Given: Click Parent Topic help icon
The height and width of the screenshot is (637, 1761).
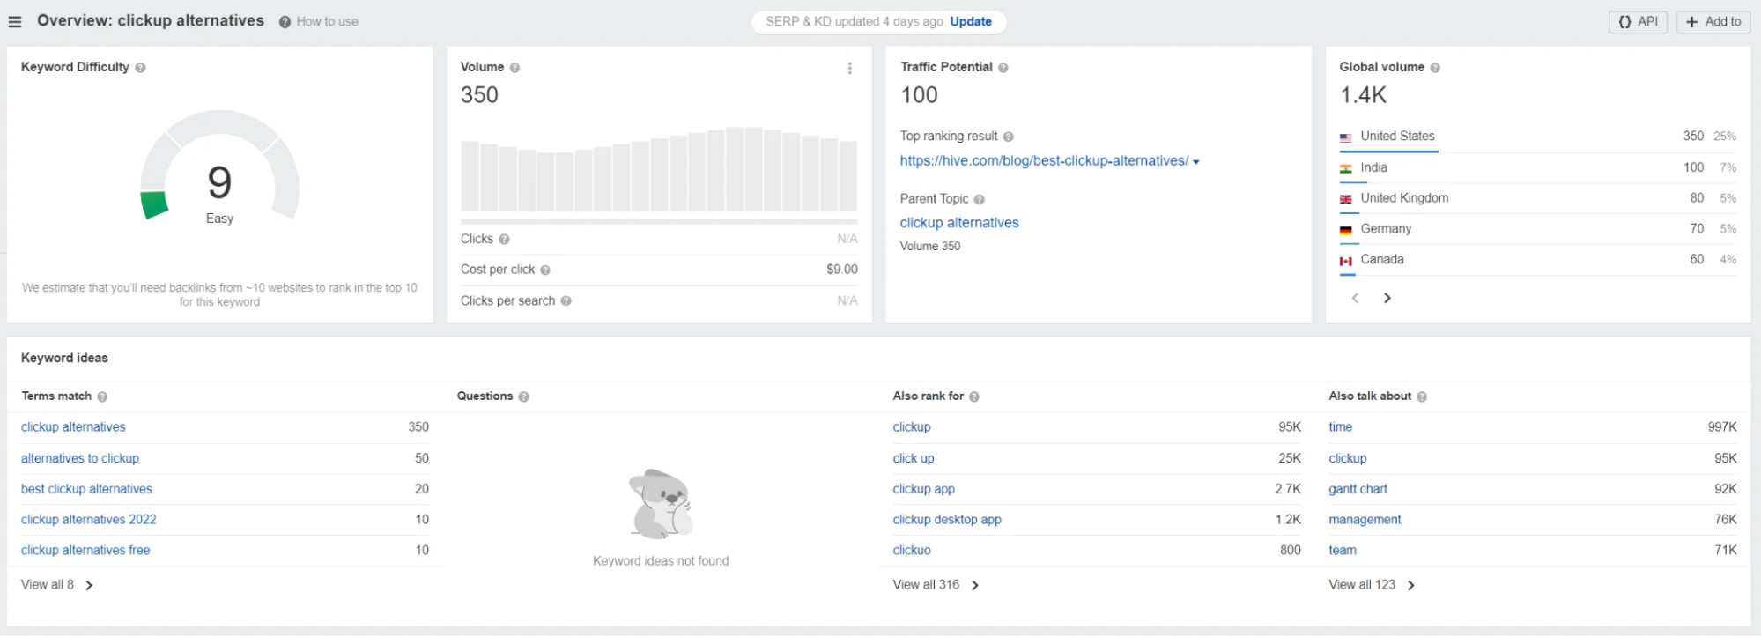Looking at the screenshot, I should coord(980,200).
